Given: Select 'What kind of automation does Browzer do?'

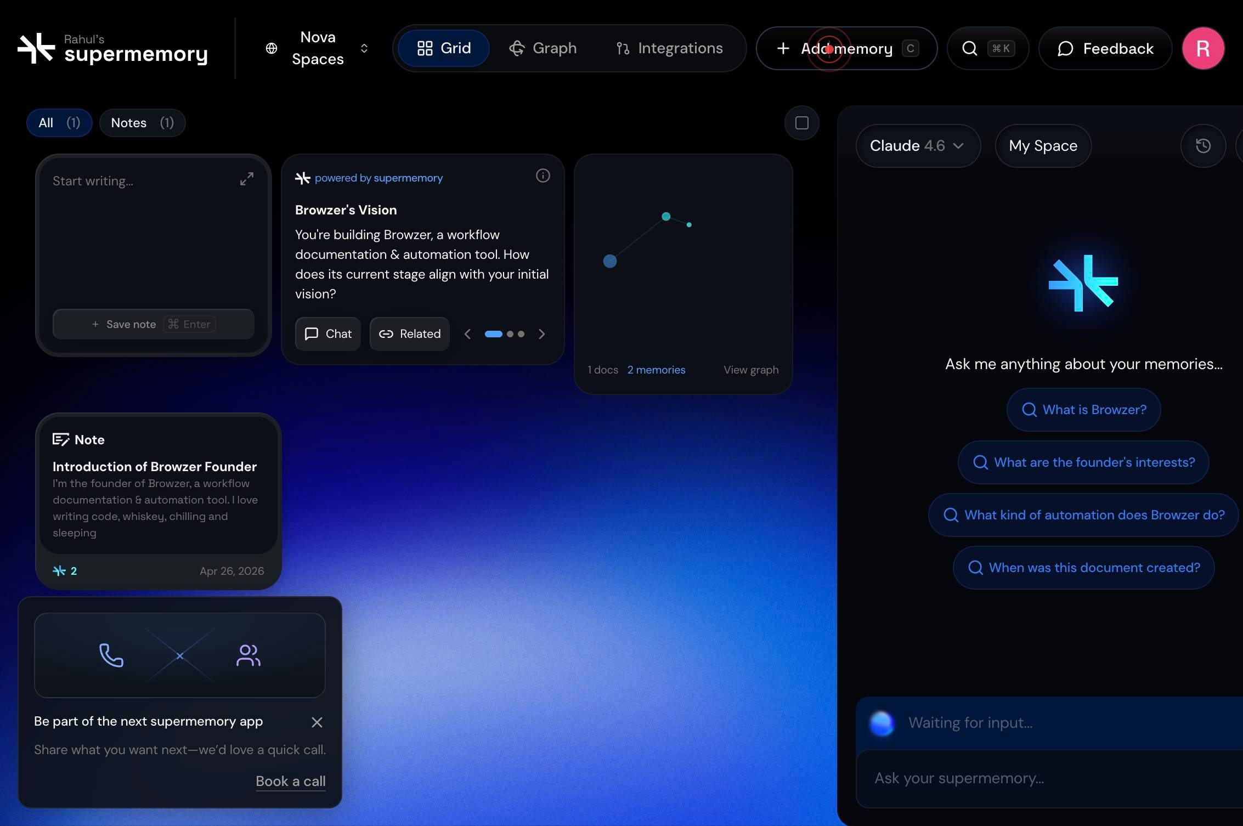Looking at the screenshot, I should click(x=1083, y=515).
